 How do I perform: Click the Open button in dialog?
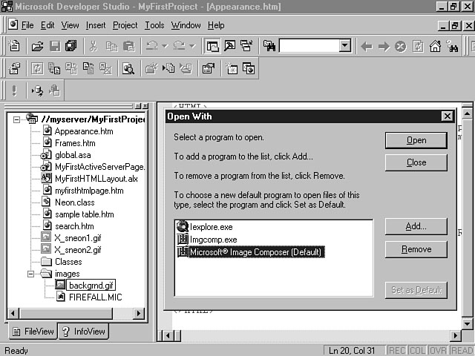click(x=416, y=140)
